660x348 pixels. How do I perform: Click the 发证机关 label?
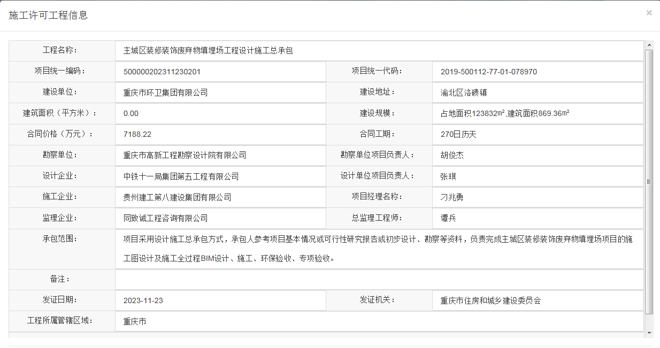coord(377,300)
